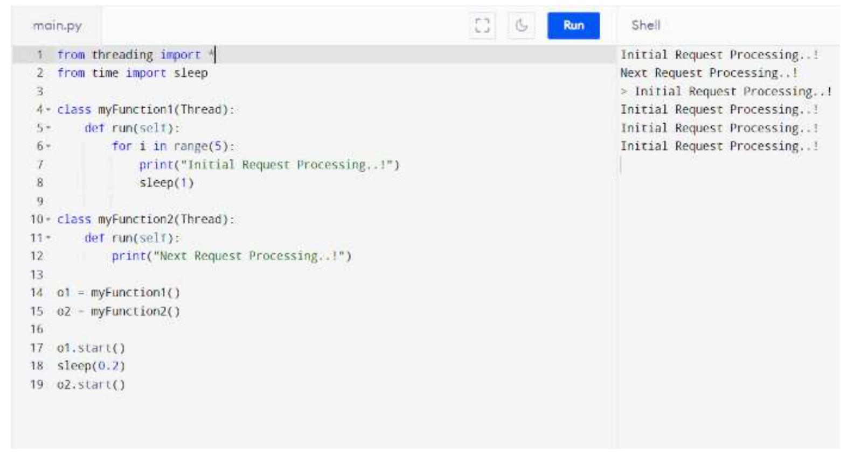Click the o1.start() code line
The height and width of the screenshot is (452, 847).
click(x=91, y=348)
